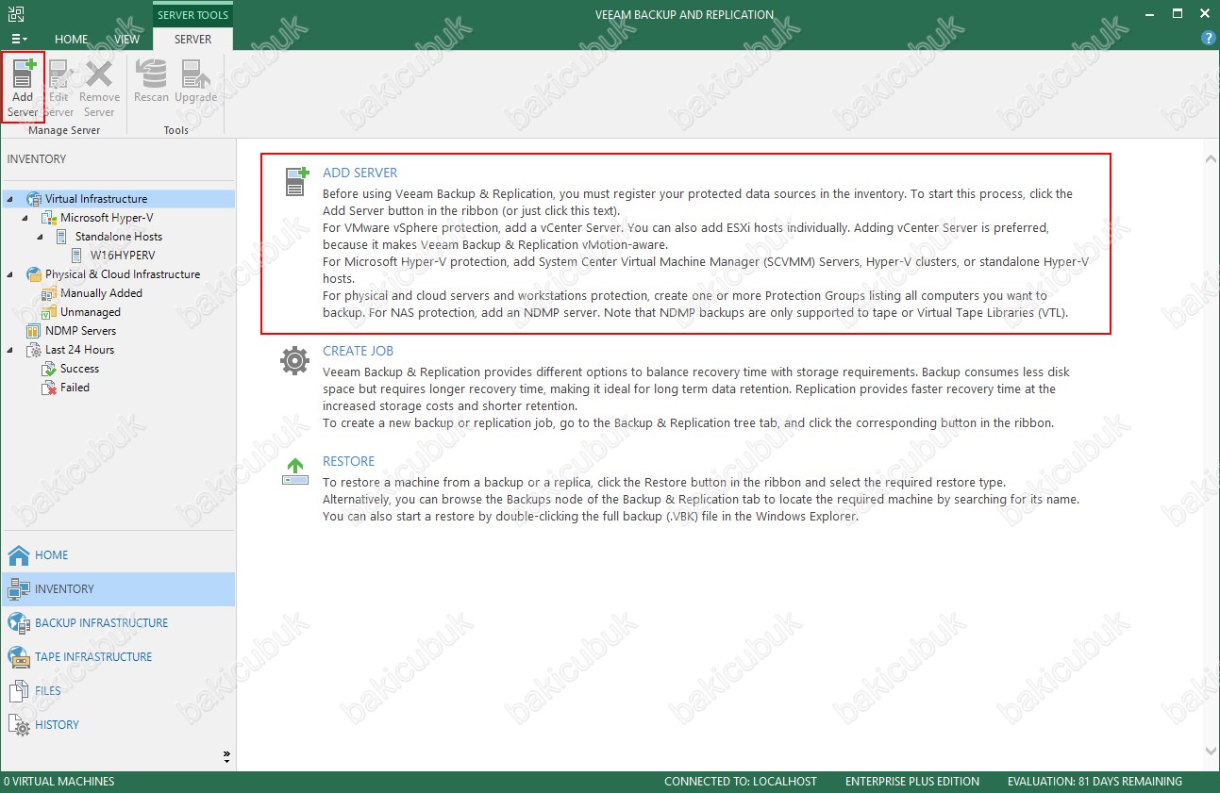Select the Failed tree item
Viewport: 1220px width, 793px height.
75,388
